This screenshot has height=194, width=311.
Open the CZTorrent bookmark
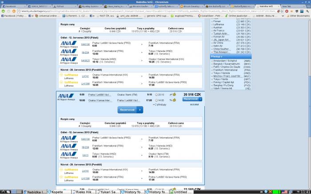click(75, 16)
